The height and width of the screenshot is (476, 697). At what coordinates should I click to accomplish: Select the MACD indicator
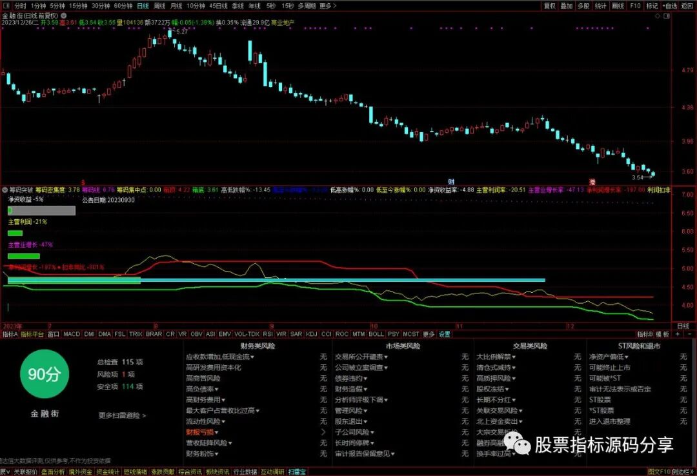point(72,333)
